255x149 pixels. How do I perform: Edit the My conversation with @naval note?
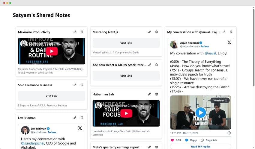pyautogui.click(x=224, y=32)
